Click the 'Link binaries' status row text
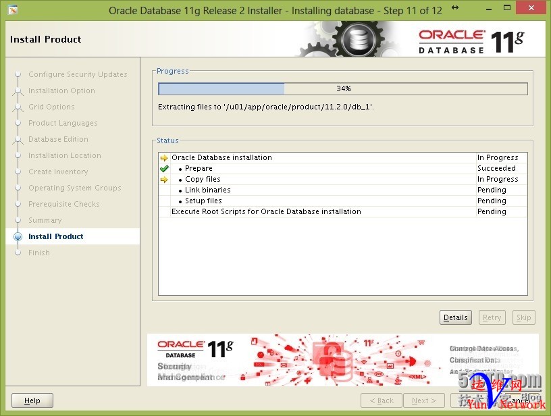 pyautogui.click(x=208, y=190)
